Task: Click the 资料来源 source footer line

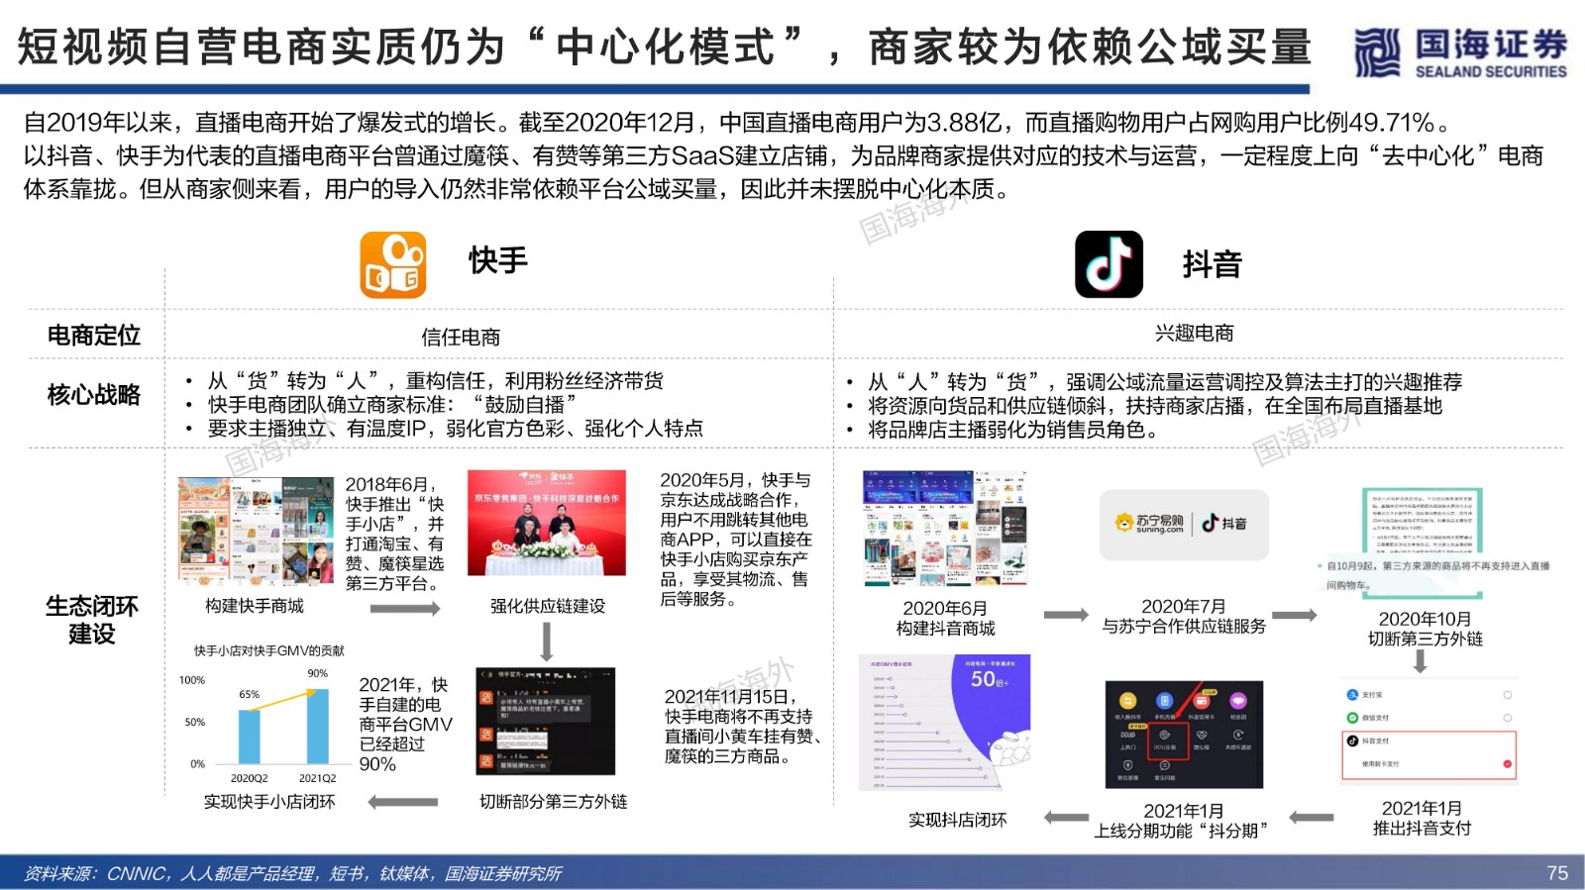Action: pyautogui.click(x=292, y=873)
